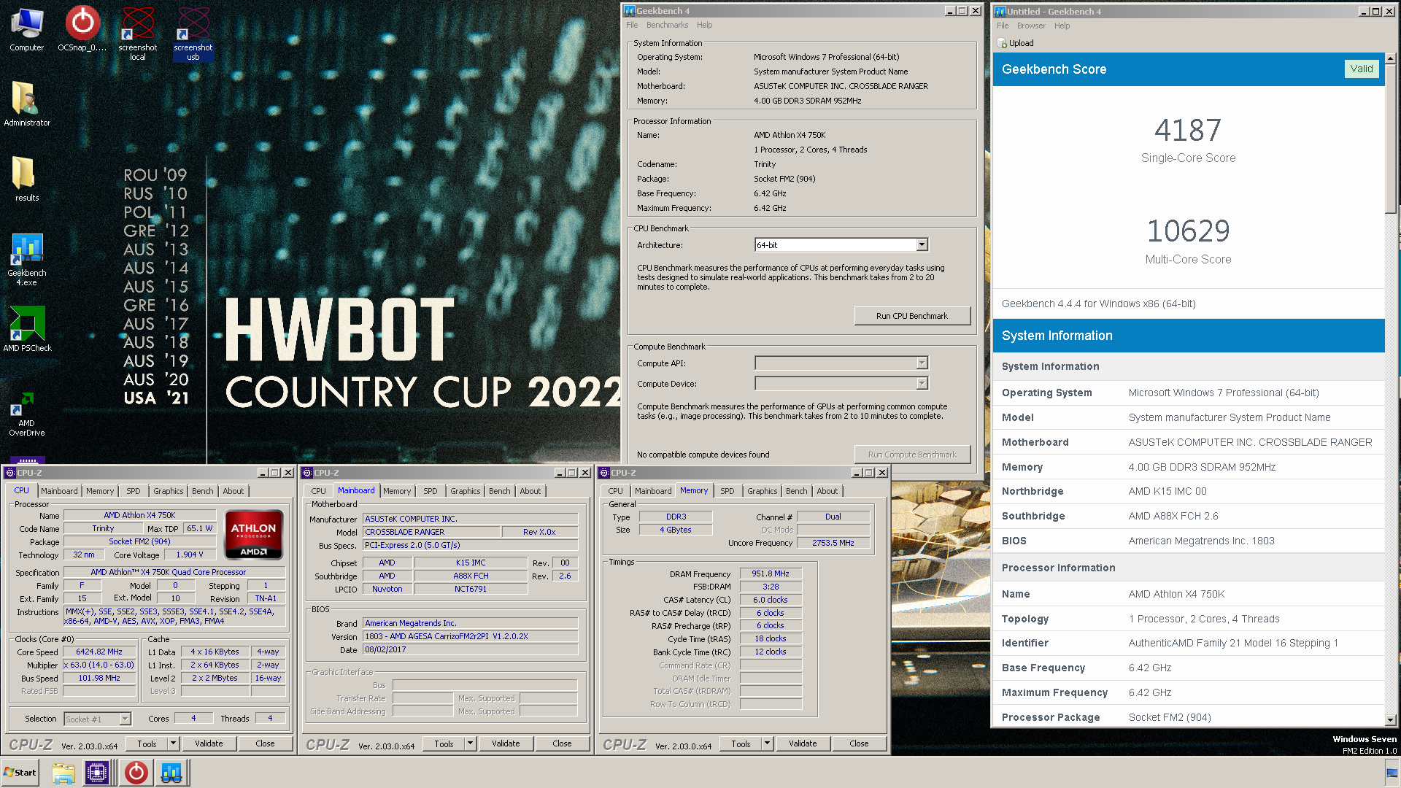Screen dimensions: 1401x788
Task: Select CPU tab in Mainboard CPU-Z window
Action: [x=319, y=491]
